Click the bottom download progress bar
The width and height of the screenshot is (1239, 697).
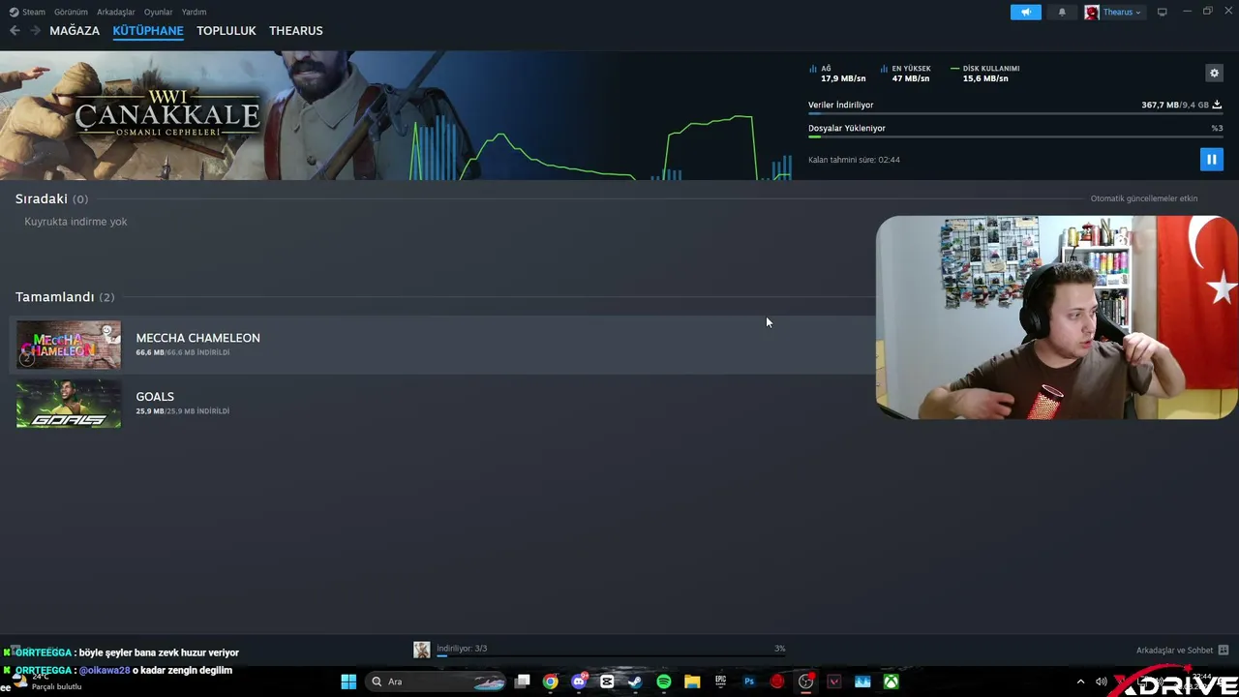[x=611, y=655]
